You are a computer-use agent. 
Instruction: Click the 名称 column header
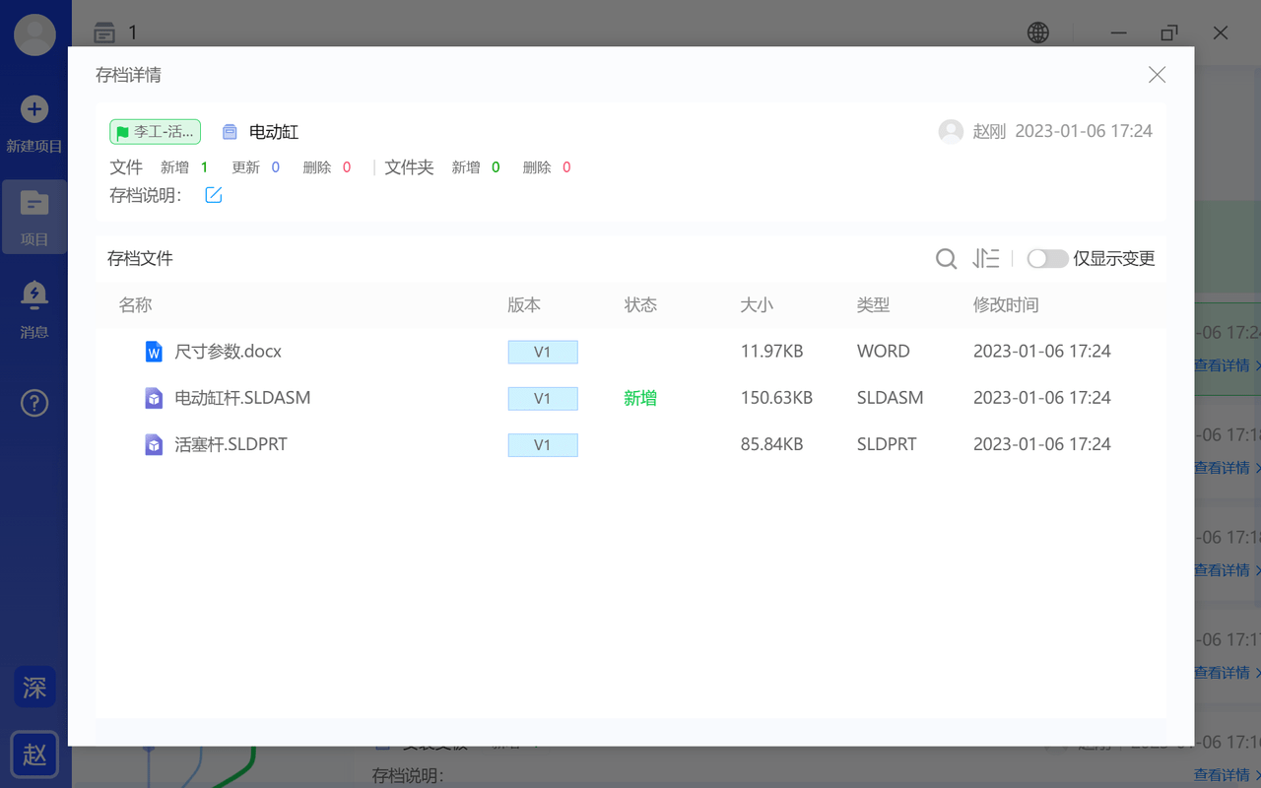click(135, 305)
